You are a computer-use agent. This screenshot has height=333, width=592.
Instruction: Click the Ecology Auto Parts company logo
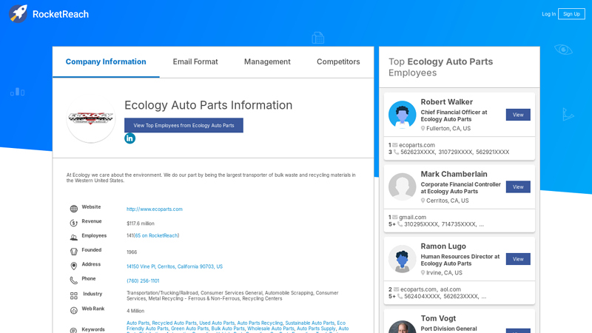click(x=90, y=118)
